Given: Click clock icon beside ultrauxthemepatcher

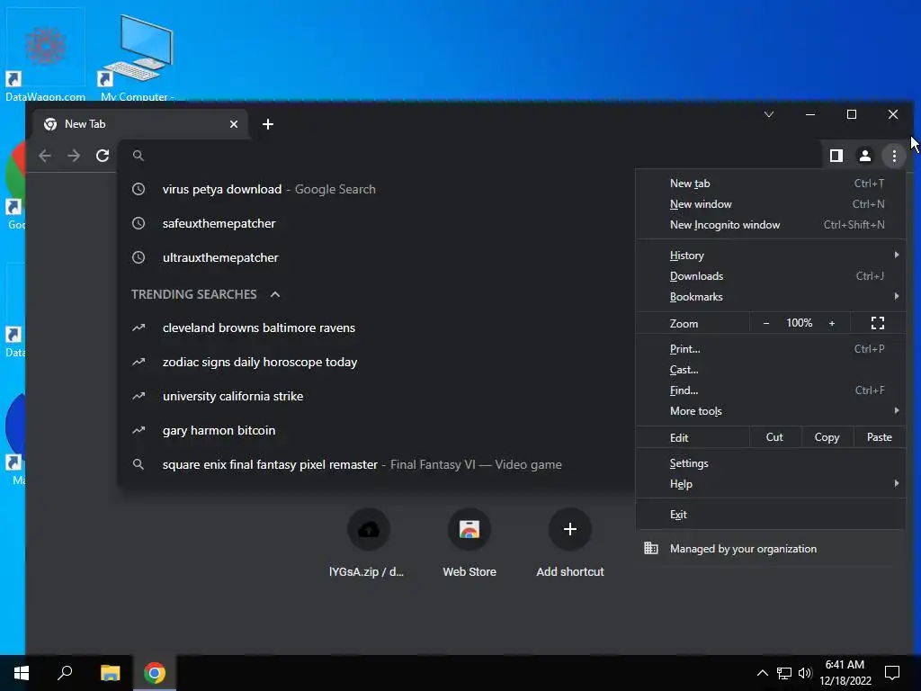Looking at the screenshot, I should 138,257.
